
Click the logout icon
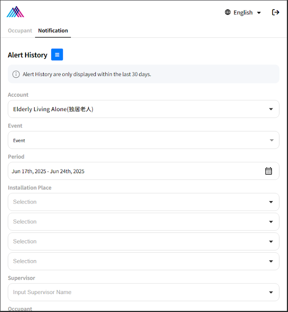[276, 12]
